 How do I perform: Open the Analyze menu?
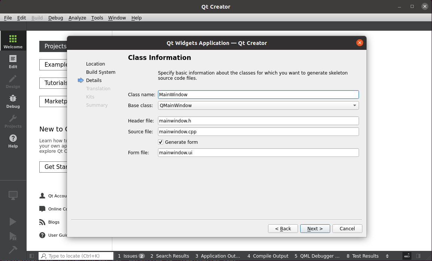[x=77, y=18]
